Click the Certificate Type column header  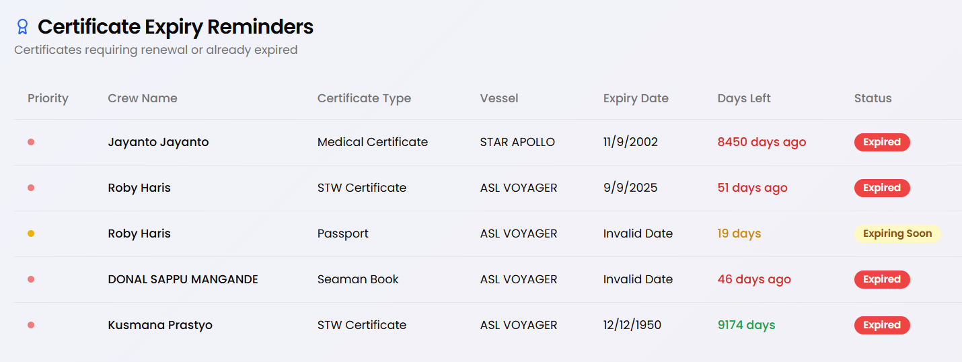(x=364, y=98)
